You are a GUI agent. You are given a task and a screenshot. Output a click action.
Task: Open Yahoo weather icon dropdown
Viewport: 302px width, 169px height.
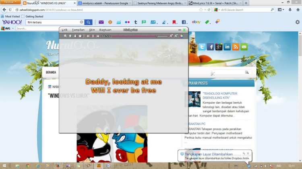click(x=165, y=22)
